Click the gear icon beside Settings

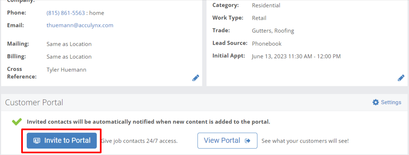(x=376, y=102)
